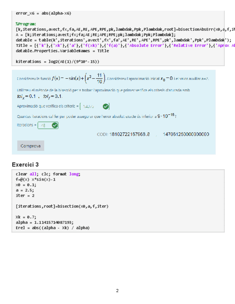Click the %Program: comment line

click(26, 24)
